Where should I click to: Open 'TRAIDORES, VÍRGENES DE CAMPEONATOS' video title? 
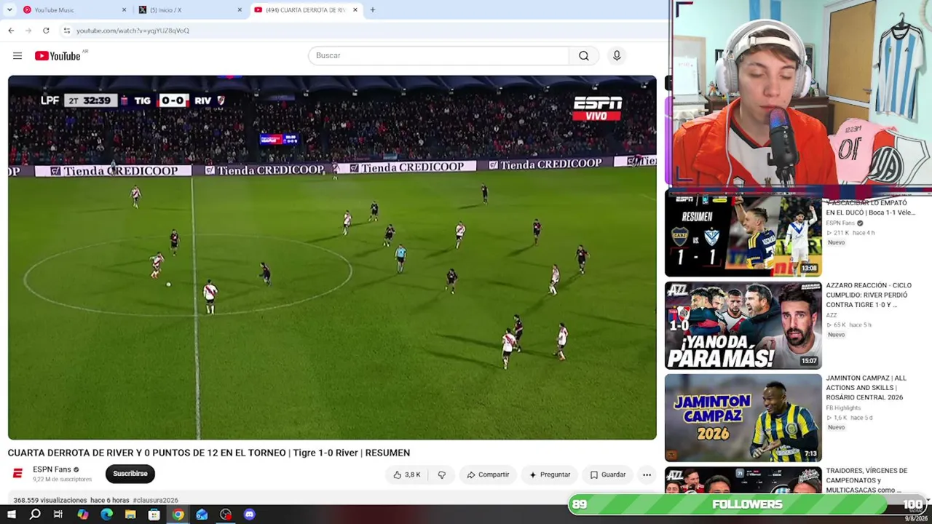click(x=866, y=480)
